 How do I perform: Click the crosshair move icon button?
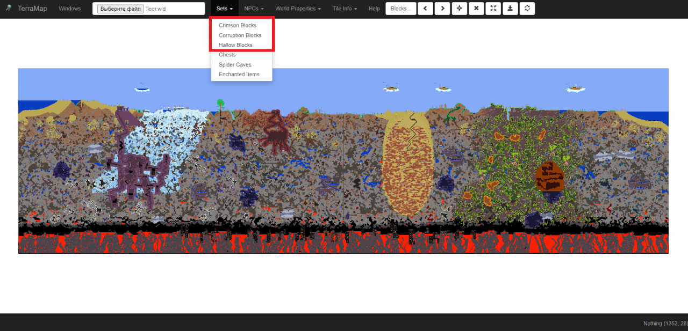459,9
